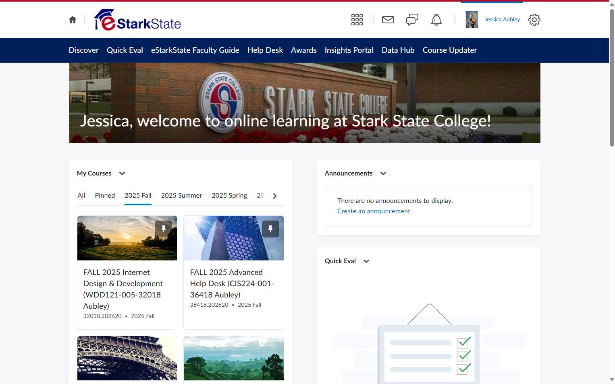Click the sunset field course thumbnail
Viewport: 615px width, 384px height.
click(x=127, y=238)
